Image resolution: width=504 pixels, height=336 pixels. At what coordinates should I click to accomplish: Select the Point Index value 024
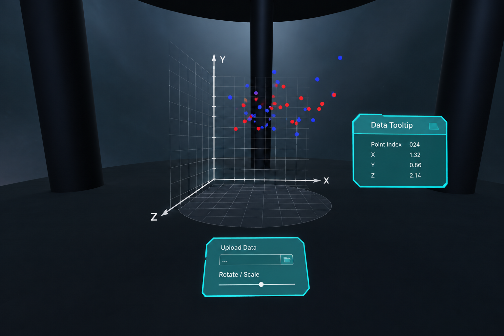(414, 144)
